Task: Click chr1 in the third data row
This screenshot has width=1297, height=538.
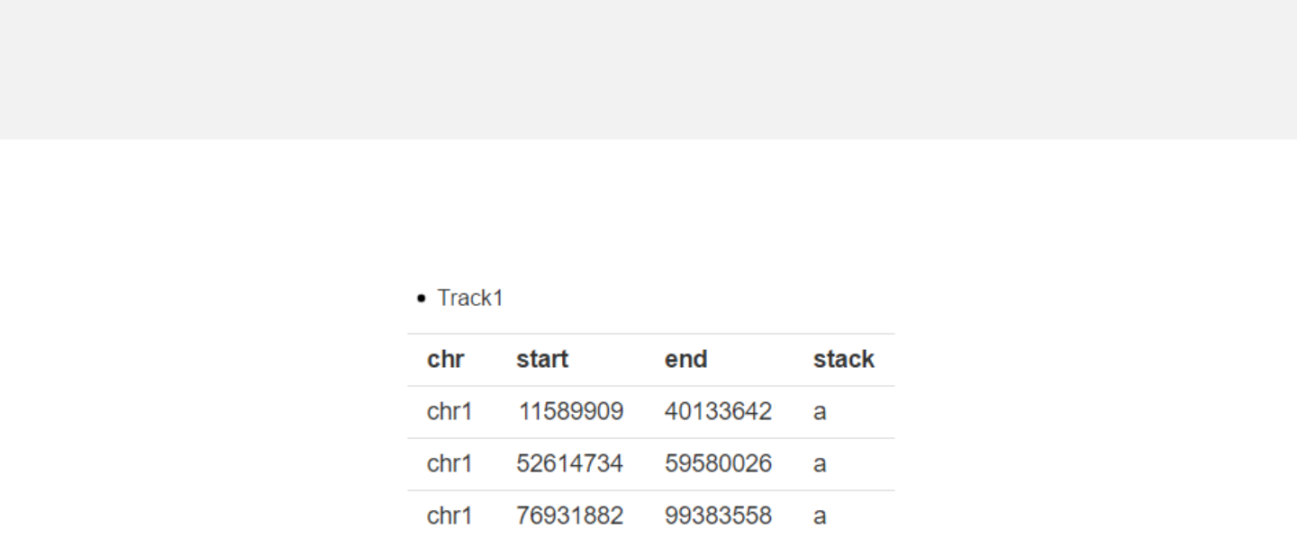Action: (449, 516)
